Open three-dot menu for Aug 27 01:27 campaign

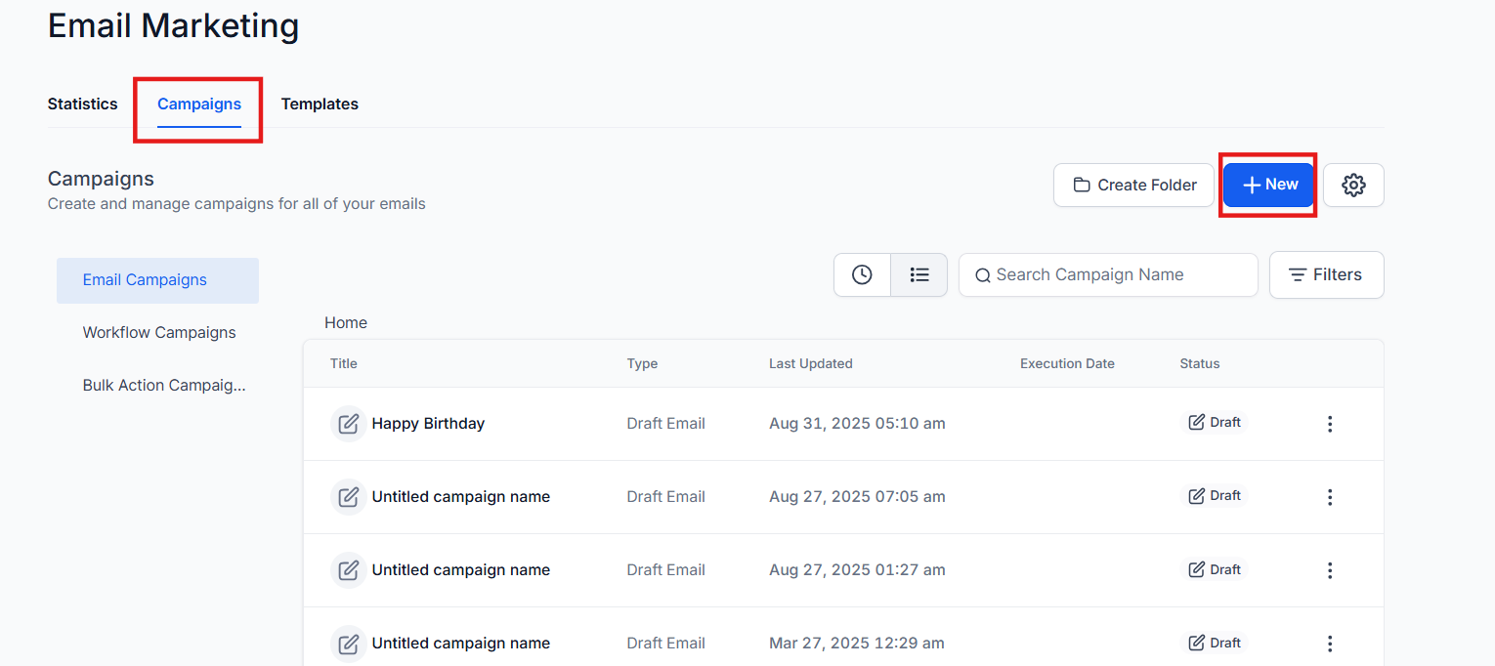coord(1329,570)
